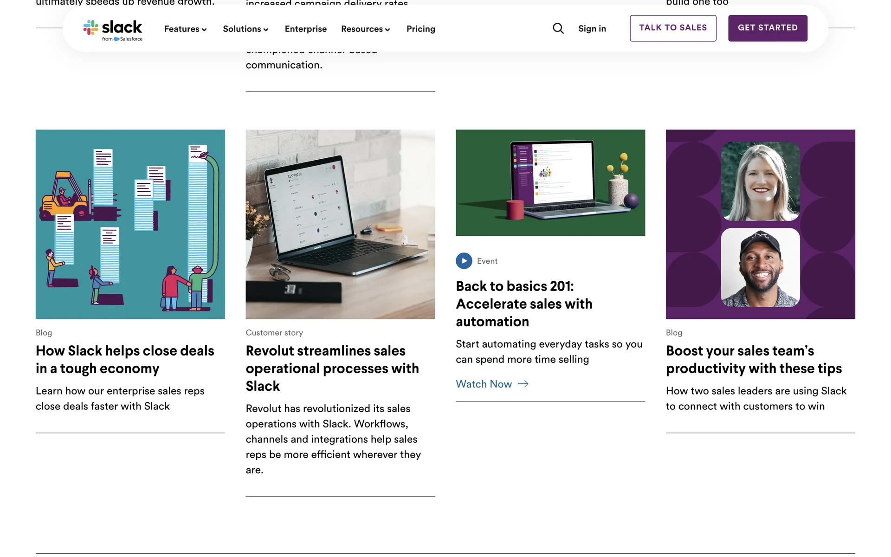This screenshot has width=891, height=557.
Task: Expand the Features dropdown menu
Action: tap(185, 29)
